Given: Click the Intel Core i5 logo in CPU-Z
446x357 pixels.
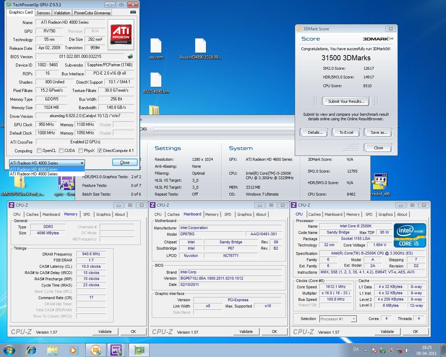Looking at the screenshot, I should (410, 235).
